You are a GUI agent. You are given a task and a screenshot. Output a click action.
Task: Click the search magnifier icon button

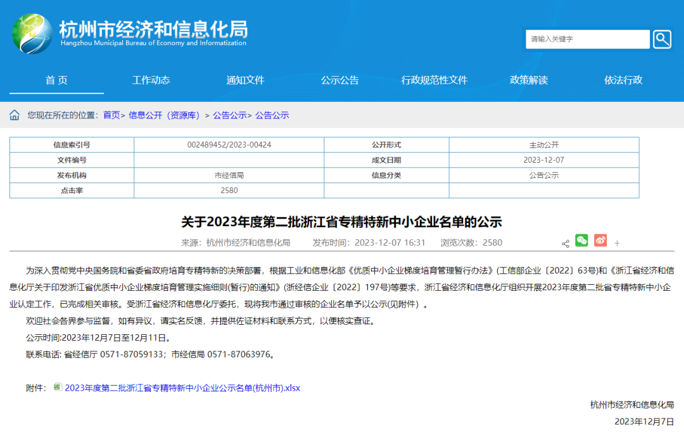pos(662,39)
